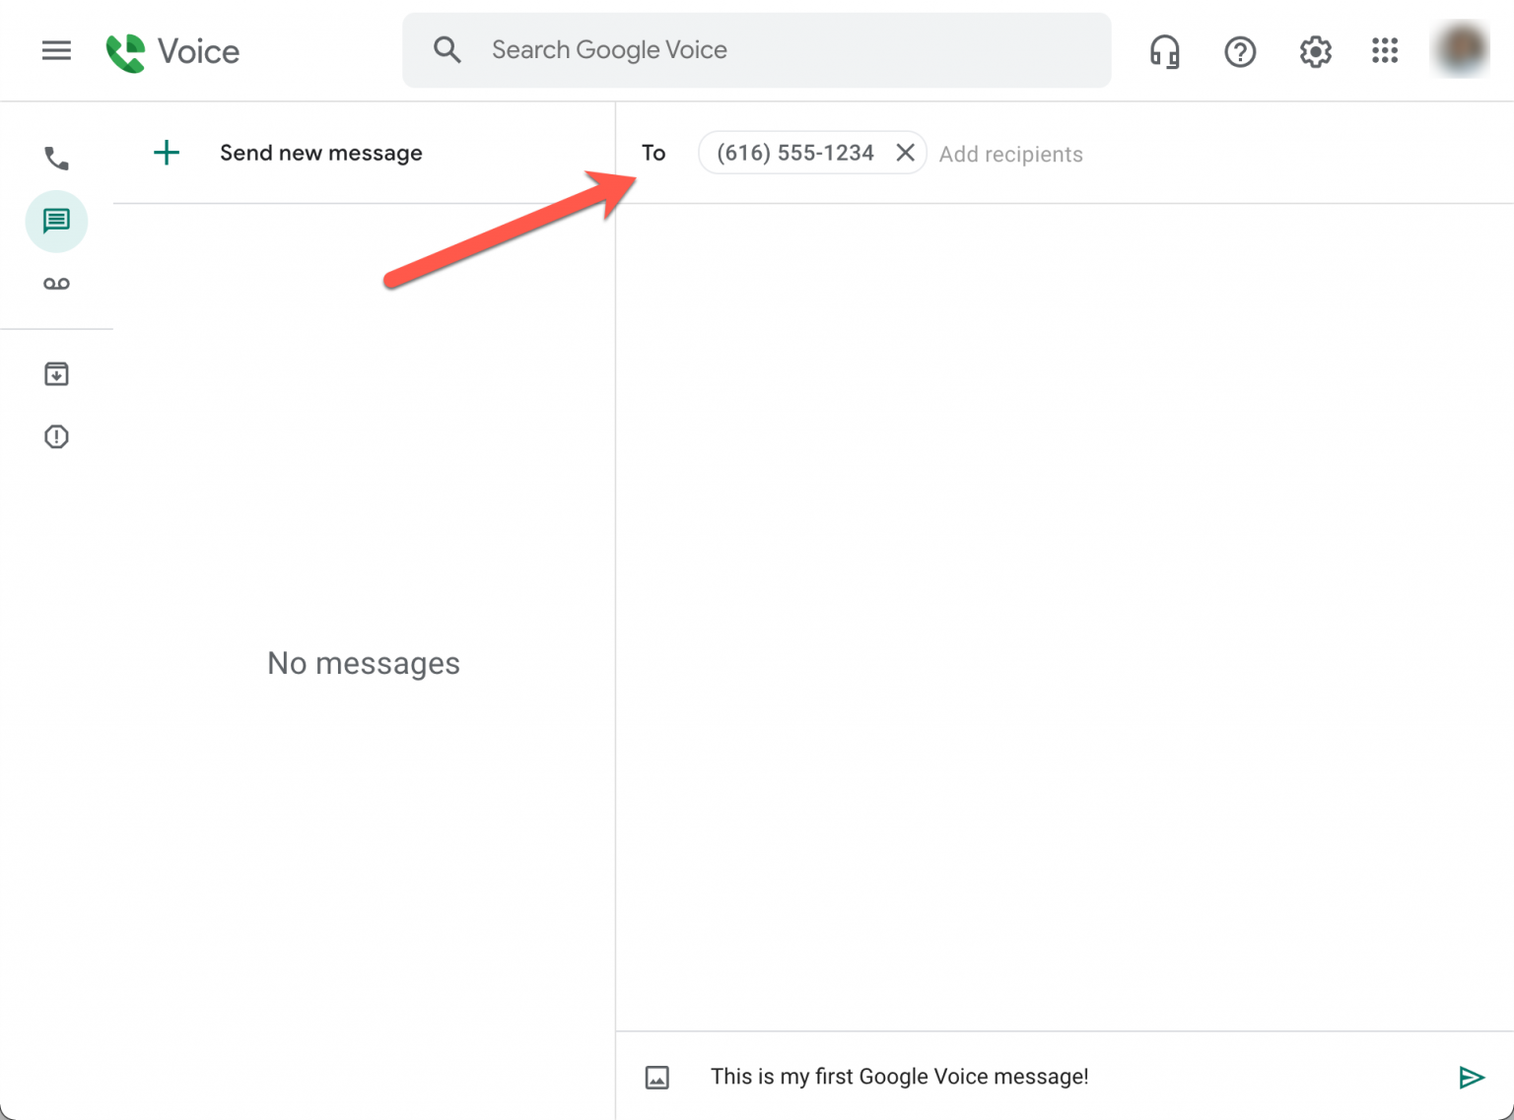Start a new message with the plus icon
This screenshot has height=1120, width=1514.
167,153
